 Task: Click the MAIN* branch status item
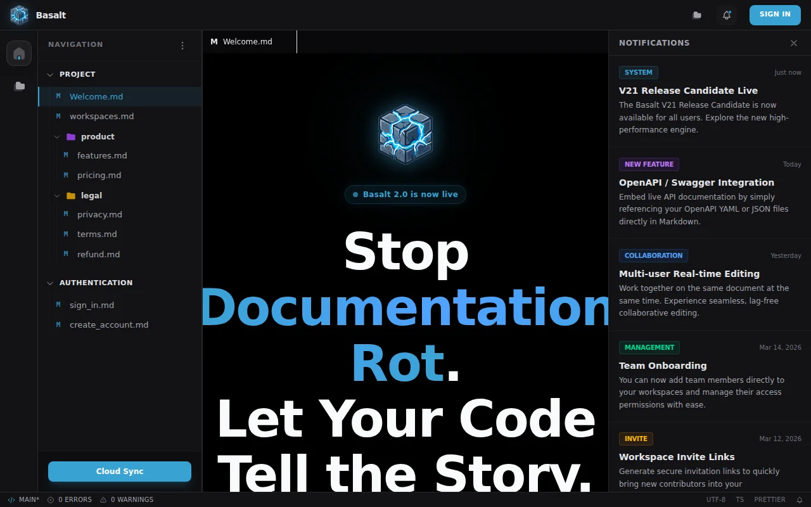coord(23,499)
